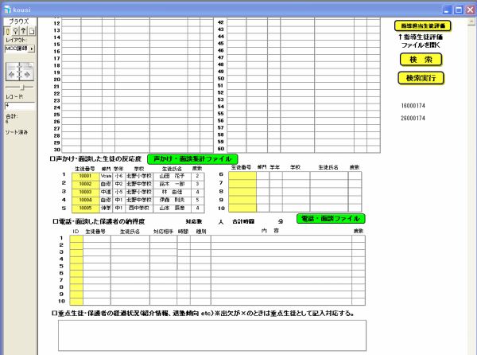Image resolution: width=477 pixels, height=355 pixels.
Task: Switch to Find mode magnifier icon
Action: point(17,30)
